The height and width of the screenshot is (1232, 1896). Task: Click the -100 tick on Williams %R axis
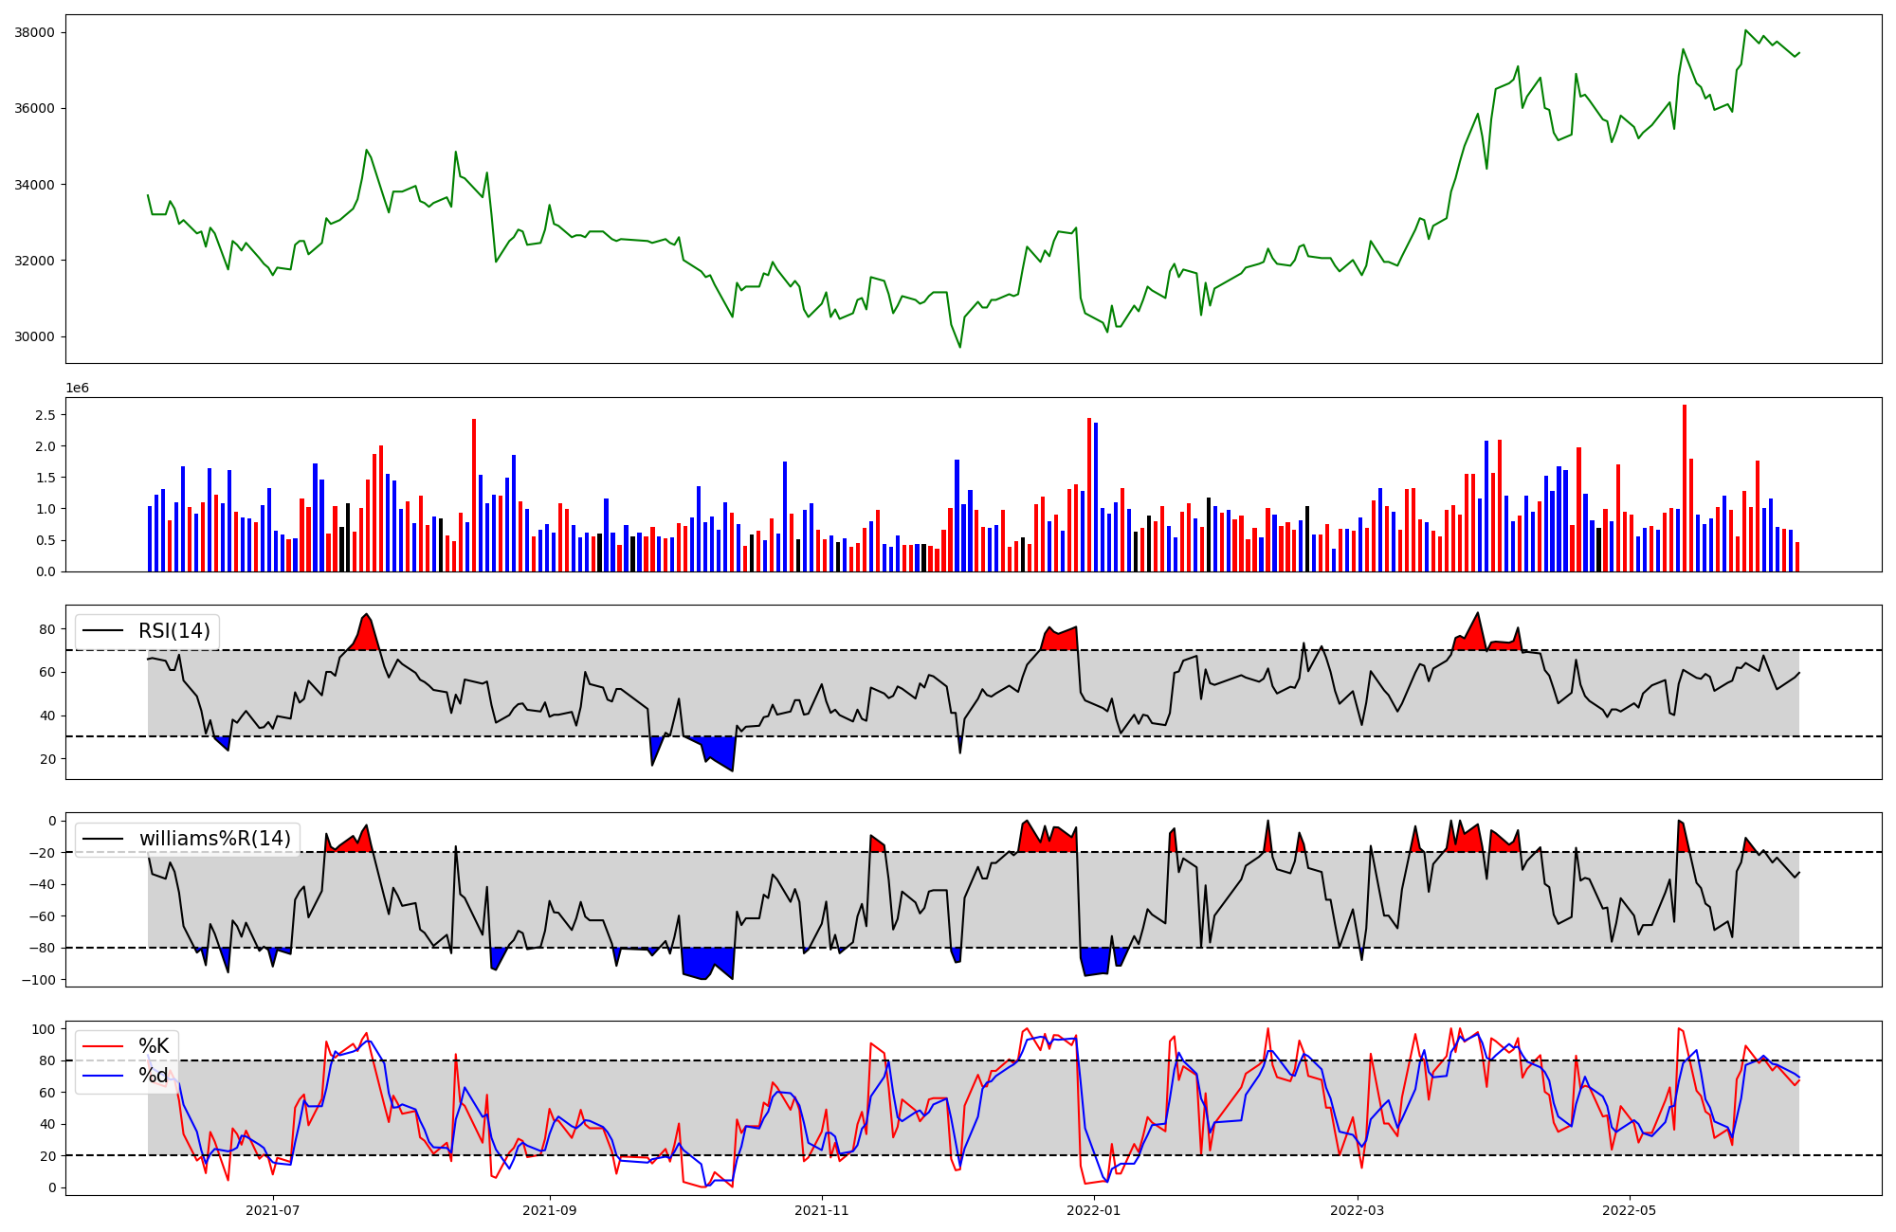tap(39, 979)
